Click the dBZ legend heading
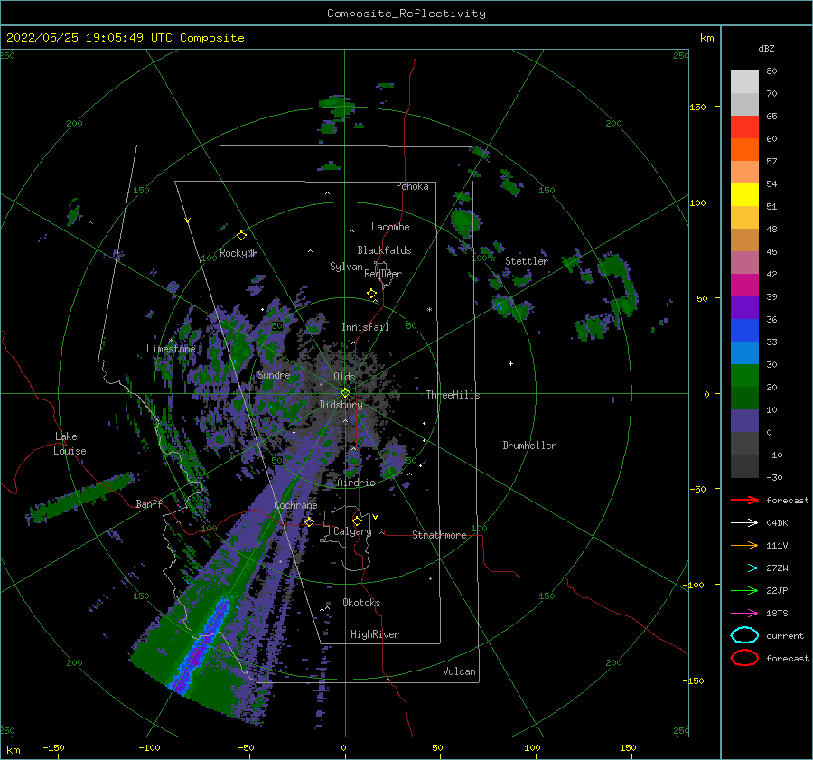The image size is (813, 760). pos(766,49)
